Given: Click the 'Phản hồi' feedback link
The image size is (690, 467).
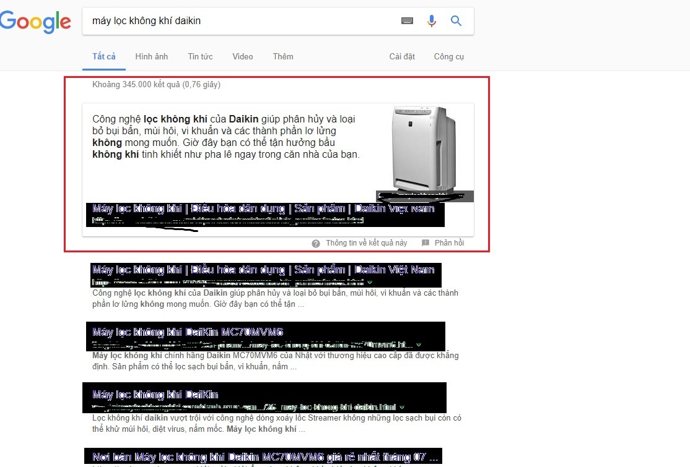Looking at the screenshot, I should pos(449,243).
